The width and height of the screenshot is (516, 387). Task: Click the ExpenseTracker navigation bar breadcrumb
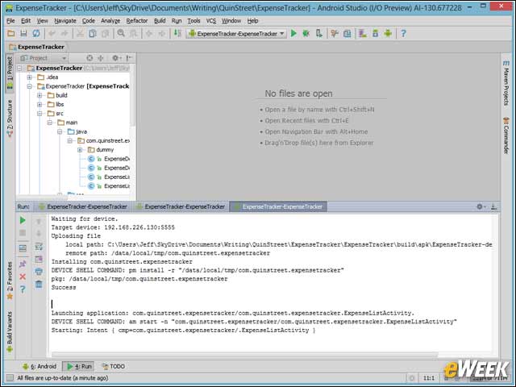click(37, 47)
